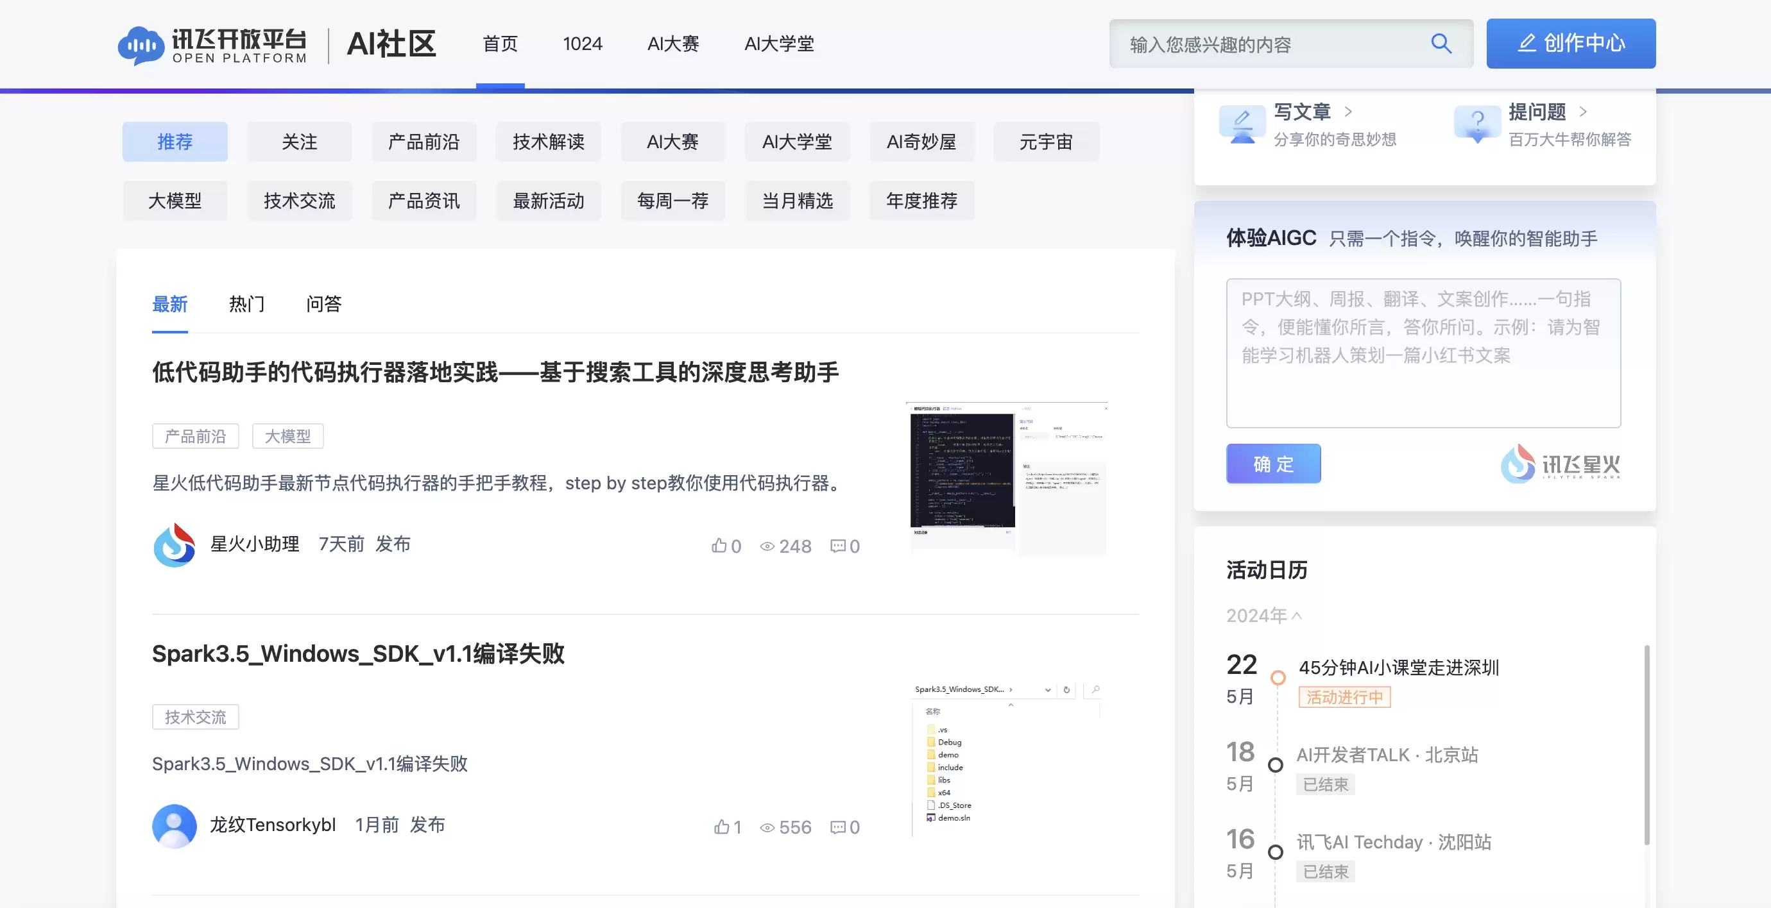
Task: Switch to the 热门 tab
Action: tap(247, 303)
